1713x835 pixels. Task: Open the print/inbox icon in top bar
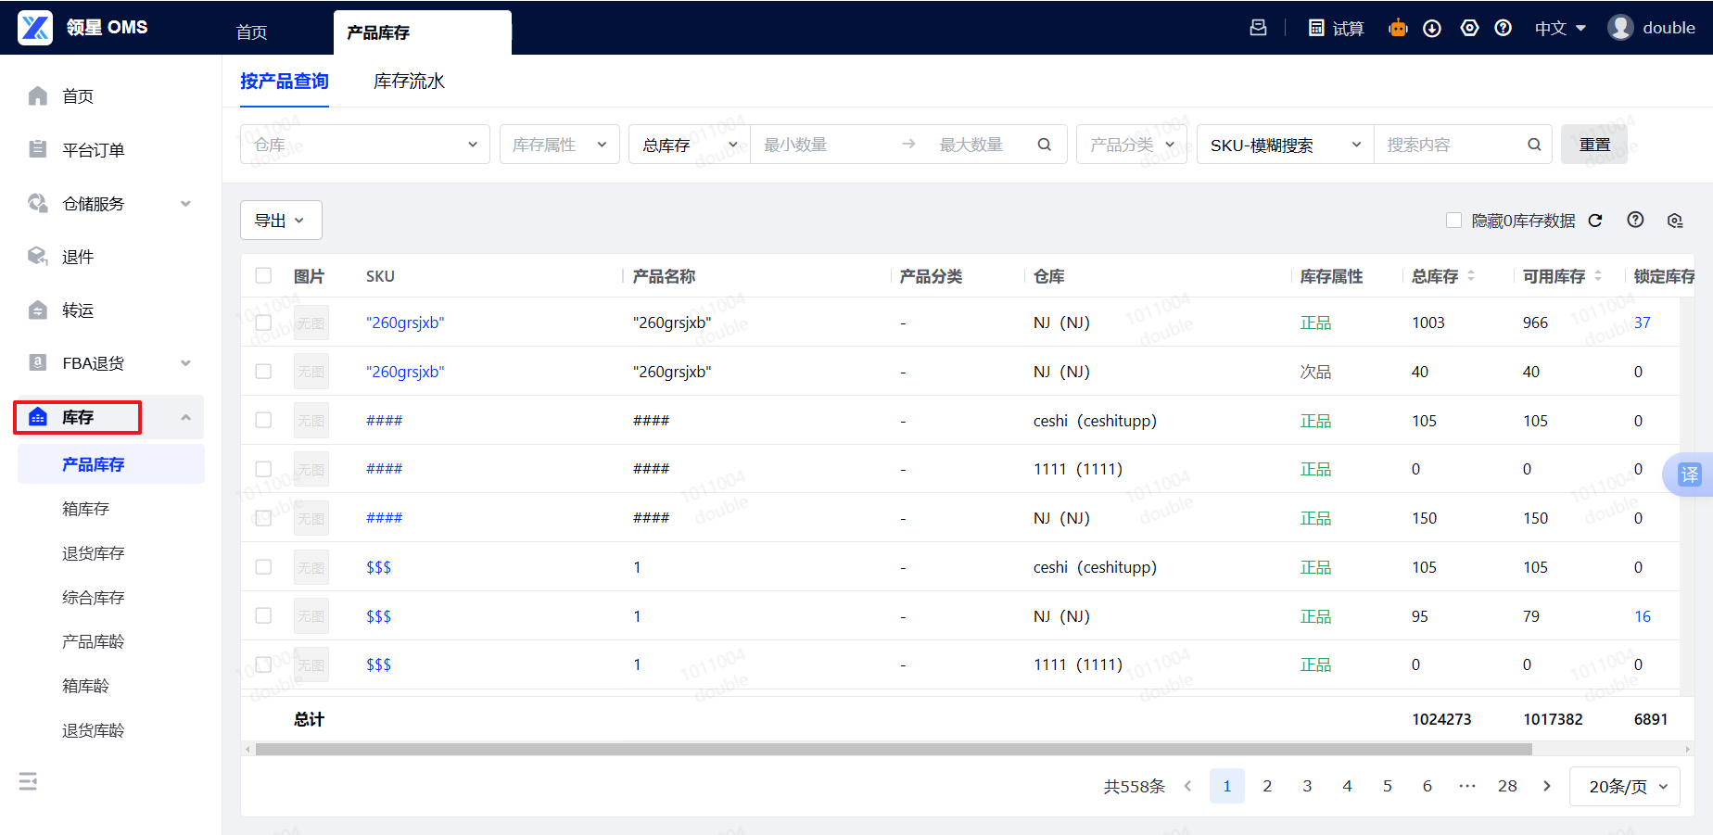(1258, 28)
